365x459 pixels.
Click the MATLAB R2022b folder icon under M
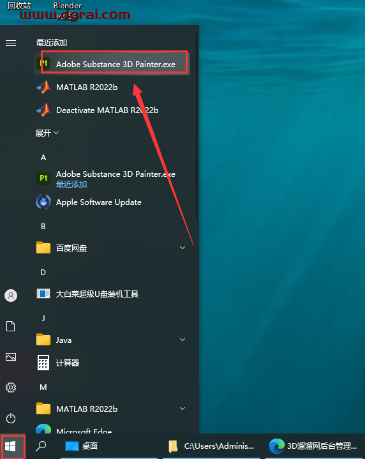43,409
